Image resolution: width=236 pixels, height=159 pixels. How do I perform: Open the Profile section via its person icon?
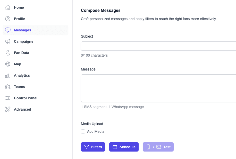[x=8, y=19]
